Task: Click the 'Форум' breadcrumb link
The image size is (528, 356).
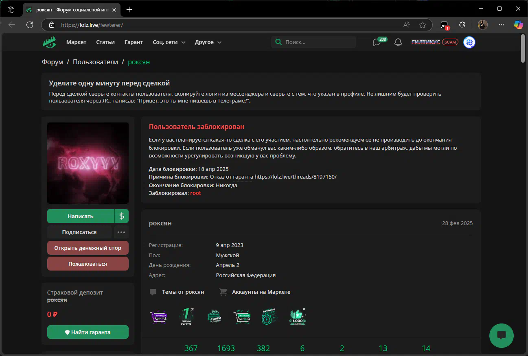Action: [x=52, y=62]
